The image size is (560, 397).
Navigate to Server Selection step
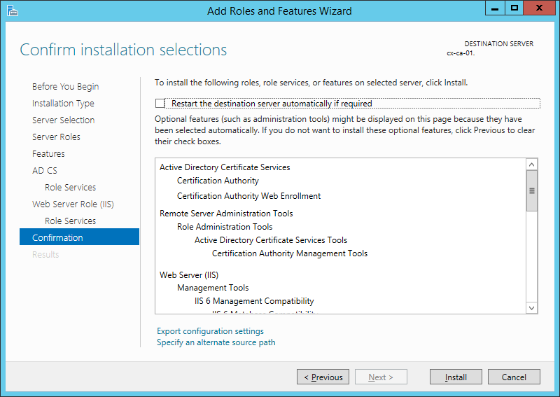pyautogui.click(x=63, y=120)
